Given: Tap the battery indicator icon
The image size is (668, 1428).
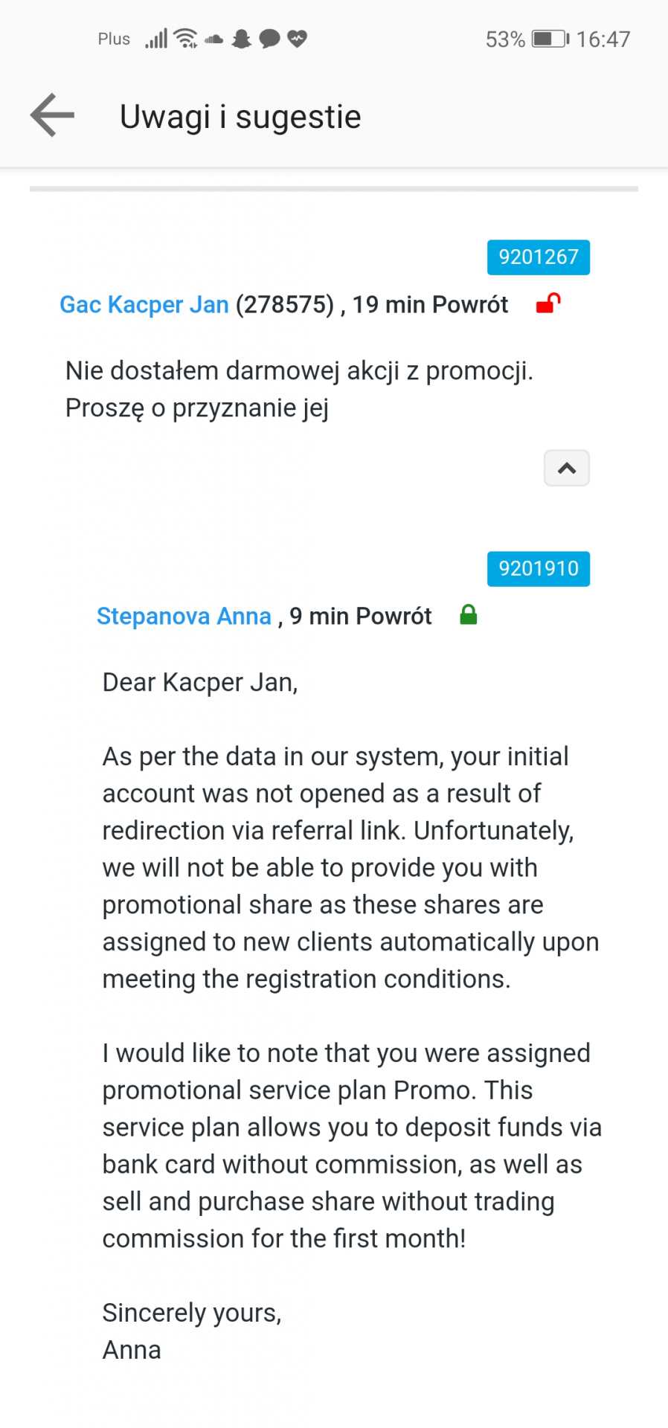Looking at the screenshot, I should pyautogui.click(x=550, y=39).
